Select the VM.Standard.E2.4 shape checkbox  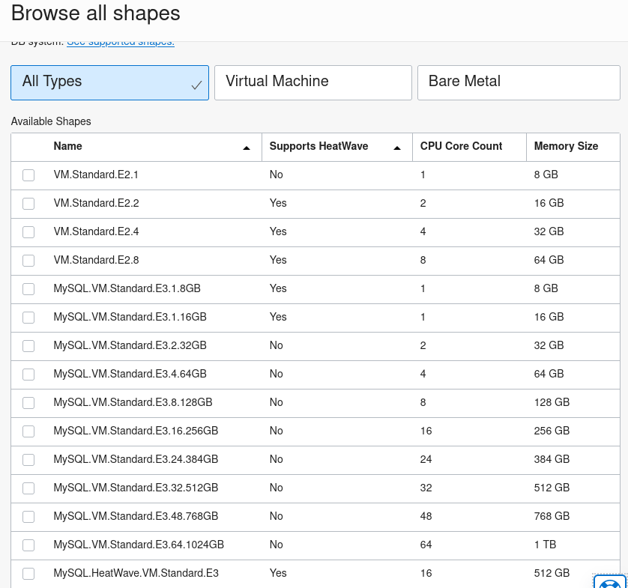(28, 231)
